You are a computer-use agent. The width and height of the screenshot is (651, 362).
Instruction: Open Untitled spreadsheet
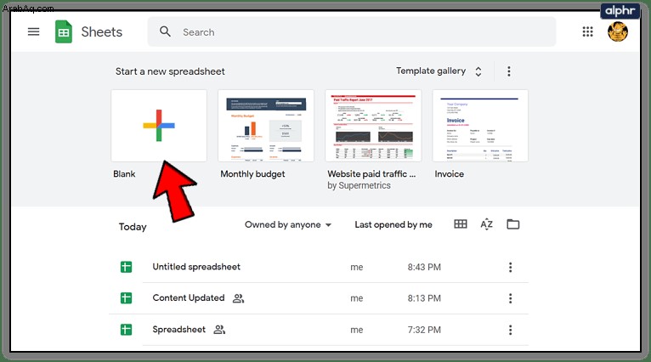196,267
